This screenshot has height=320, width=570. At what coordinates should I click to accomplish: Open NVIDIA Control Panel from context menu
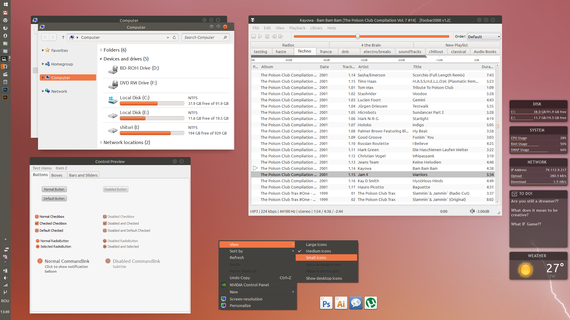tap(258, 285)
